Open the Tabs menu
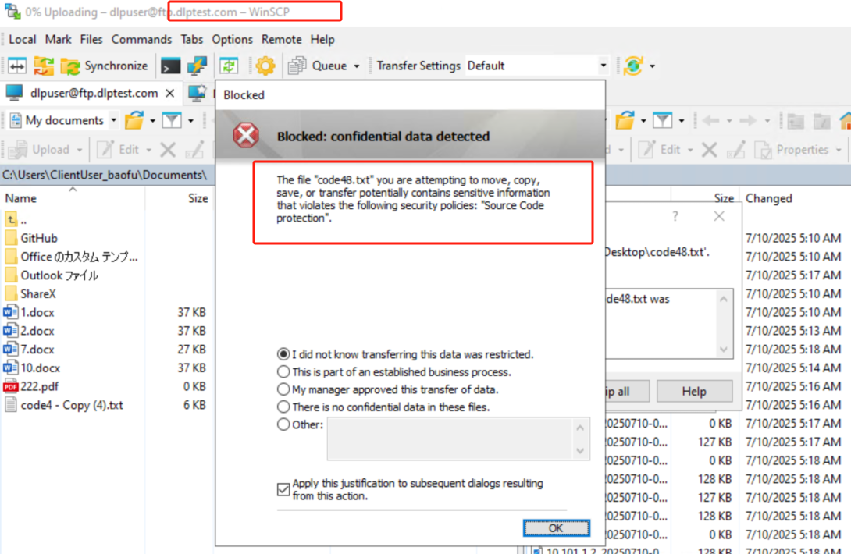Image resolution: width=851 pixels, height=554 pixels. pyautogui.click(x=191, y=40)
